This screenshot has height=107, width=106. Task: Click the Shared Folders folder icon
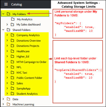8,30
